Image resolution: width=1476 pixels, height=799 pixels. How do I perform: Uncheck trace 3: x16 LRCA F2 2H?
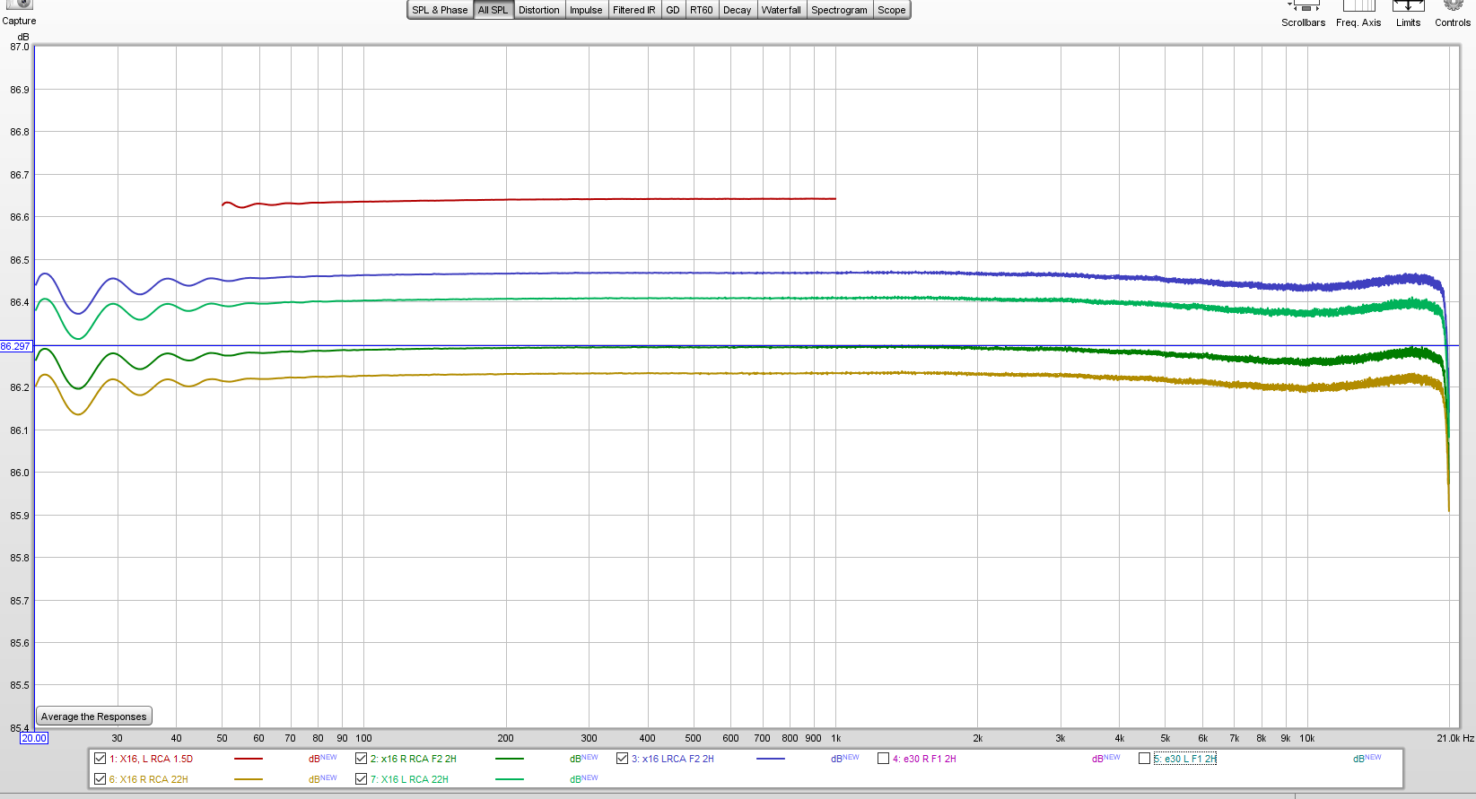click(623, 759)
